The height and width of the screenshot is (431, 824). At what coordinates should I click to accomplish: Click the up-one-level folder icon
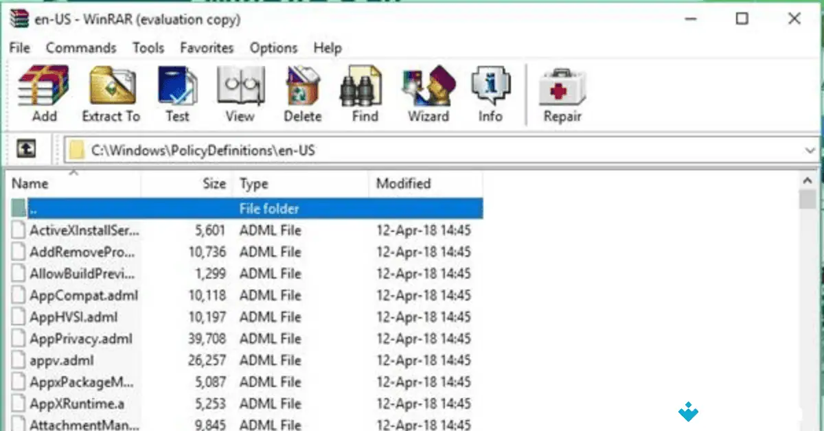(25, 149)
